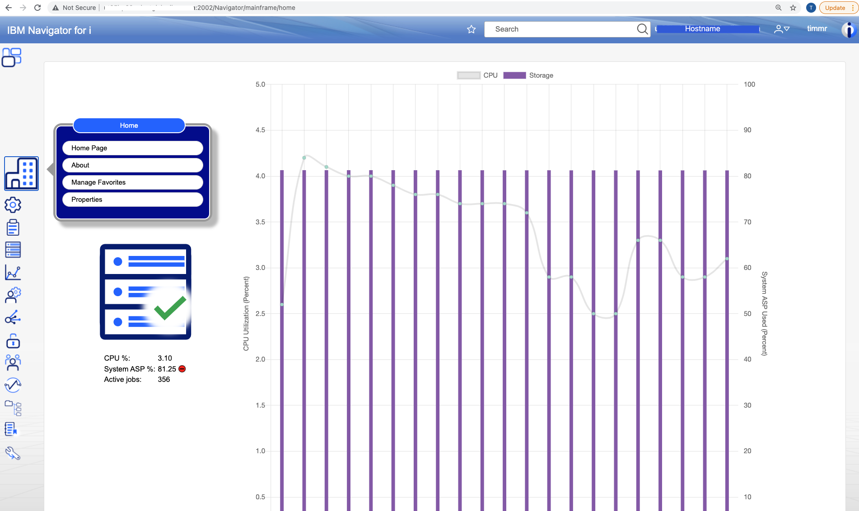Viewport: 859px width, 511px height.
Task: Open the server rack Network icon
Action: pos(13,250)
